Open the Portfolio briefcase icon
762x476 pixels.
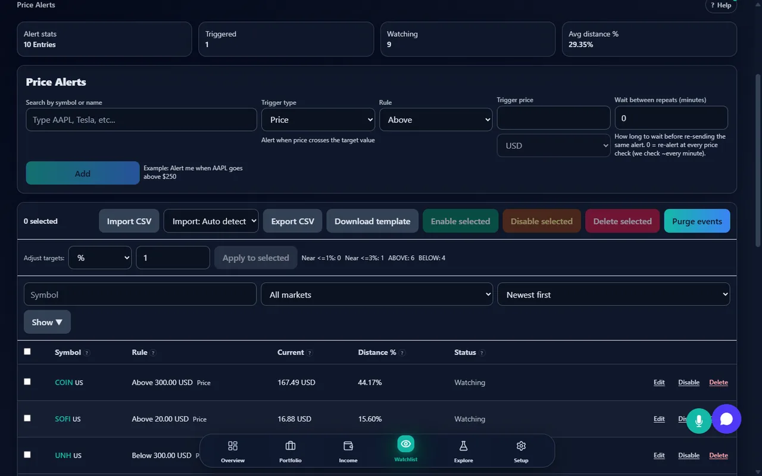(x=291, y=446)
